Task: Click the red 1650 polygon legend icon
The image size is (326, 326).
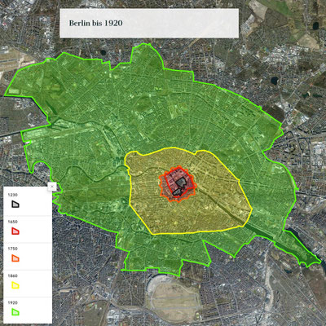Action: coord(15,231)
